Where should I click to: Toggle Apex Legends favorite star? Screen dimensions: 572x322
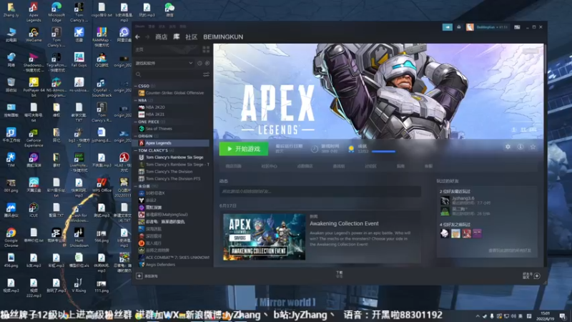tap(533, 147)
